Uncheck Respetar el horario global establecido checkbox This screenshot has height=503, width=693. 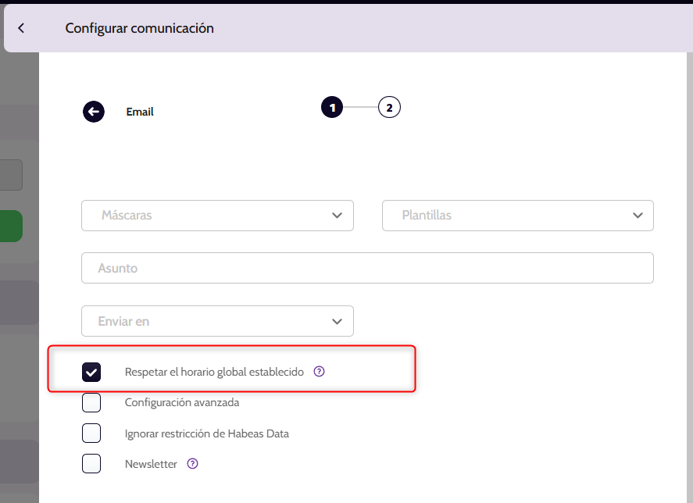point(91,373)
